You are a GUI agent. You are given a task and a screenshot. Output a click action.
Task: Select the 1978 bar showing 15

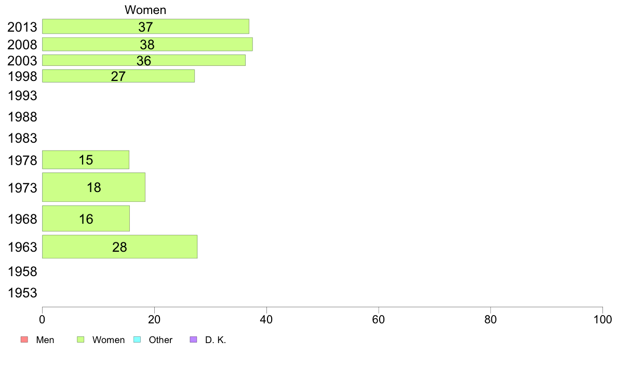[x=85, y=160]
